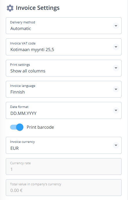Screen dimensions: 128x200
Task: Click the EUR currency value
Action: point(14,148)
